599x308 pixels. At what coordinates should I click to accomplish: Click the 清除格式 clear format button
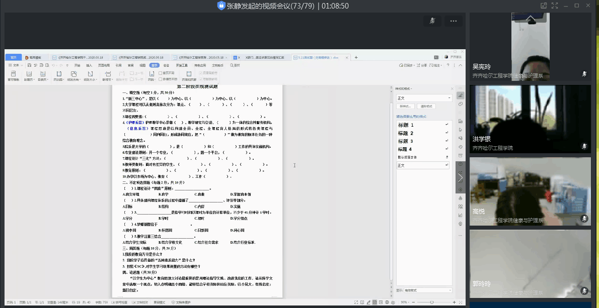pos(426,107)
